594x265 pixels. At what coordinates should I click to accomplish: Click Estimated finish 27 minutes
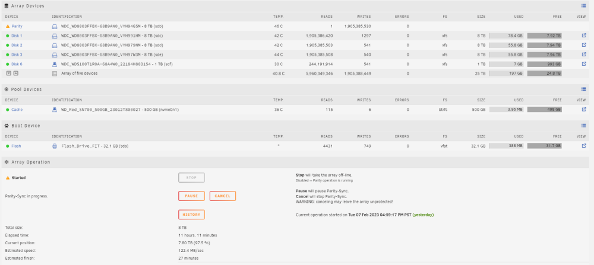click(188, 258)
